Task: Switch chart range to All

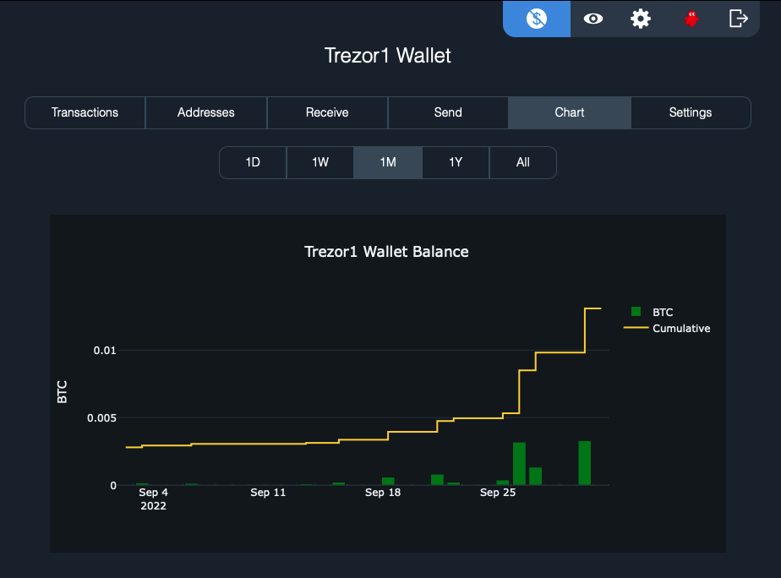Action: (522, 162)
